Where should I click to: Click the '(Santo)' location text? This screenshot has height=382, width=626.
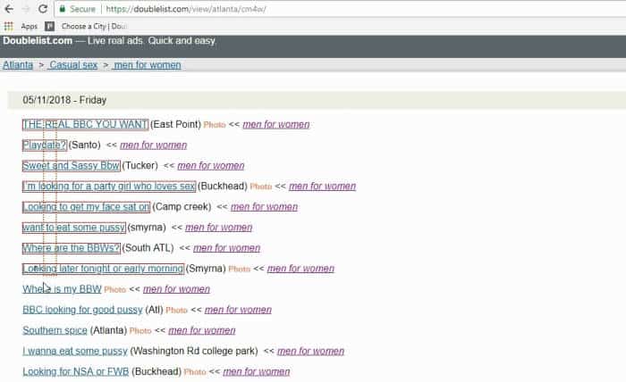84,145
